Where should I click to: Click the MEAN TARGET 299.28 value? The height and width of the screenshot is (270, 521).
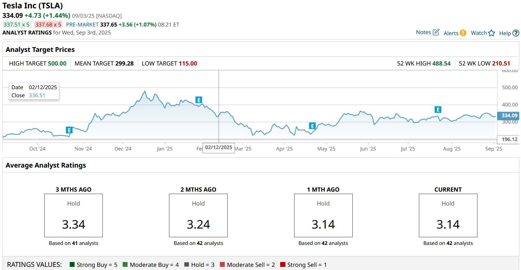(124, 63)
